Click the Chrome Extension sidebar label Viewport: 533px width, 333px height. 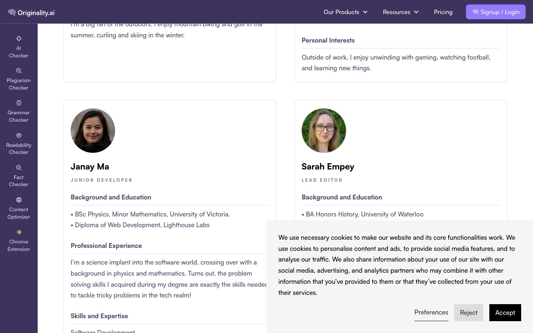click(x=19, y=245)
